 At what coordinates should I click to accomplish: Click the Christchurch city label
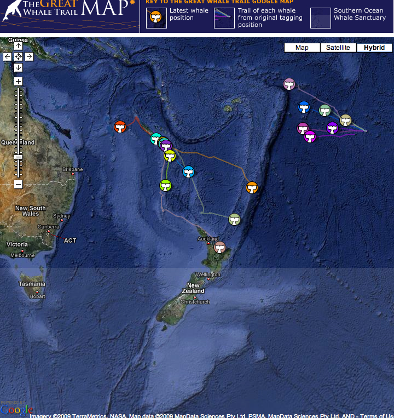[195, 302]
